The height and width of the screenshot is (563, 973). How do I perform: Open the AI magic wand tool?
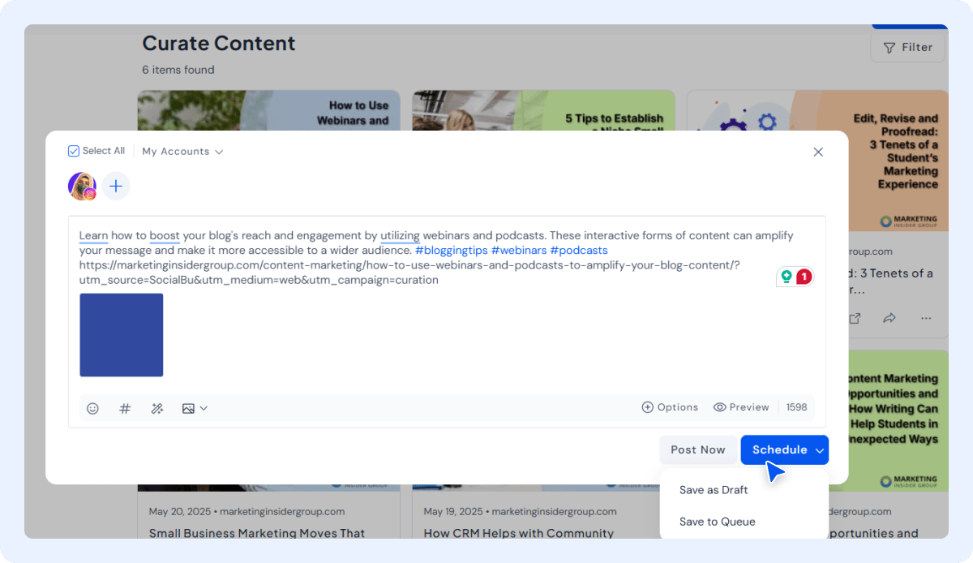(157, 408)
